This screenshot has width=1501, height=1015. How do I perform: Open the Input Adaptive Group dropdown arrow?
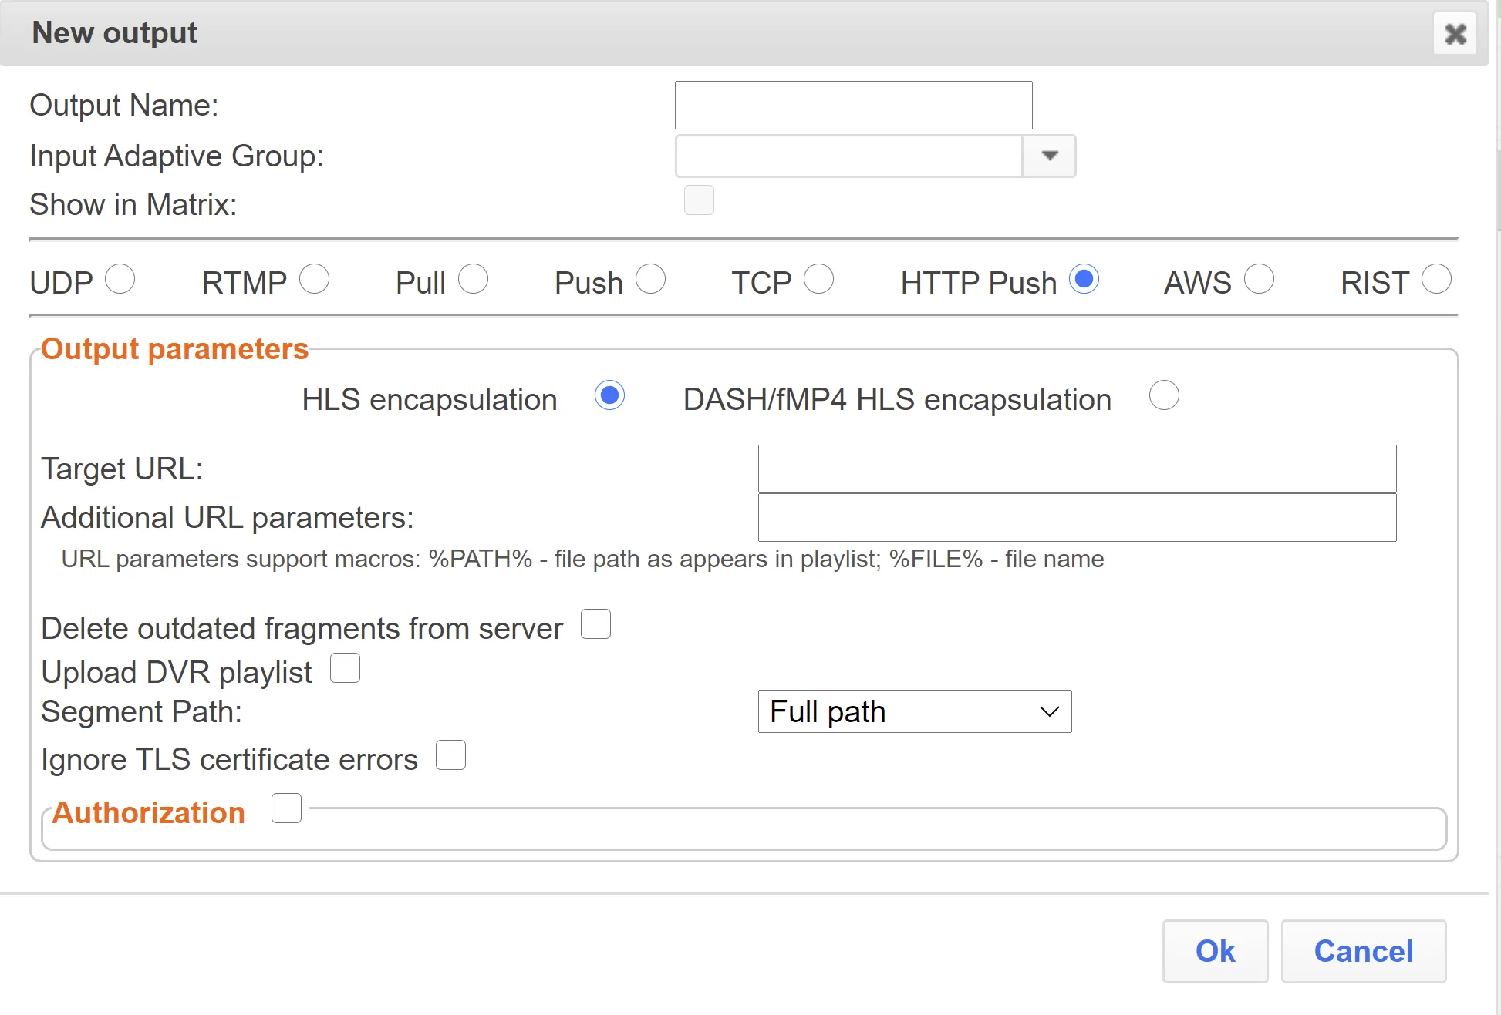click(1049, 156)
